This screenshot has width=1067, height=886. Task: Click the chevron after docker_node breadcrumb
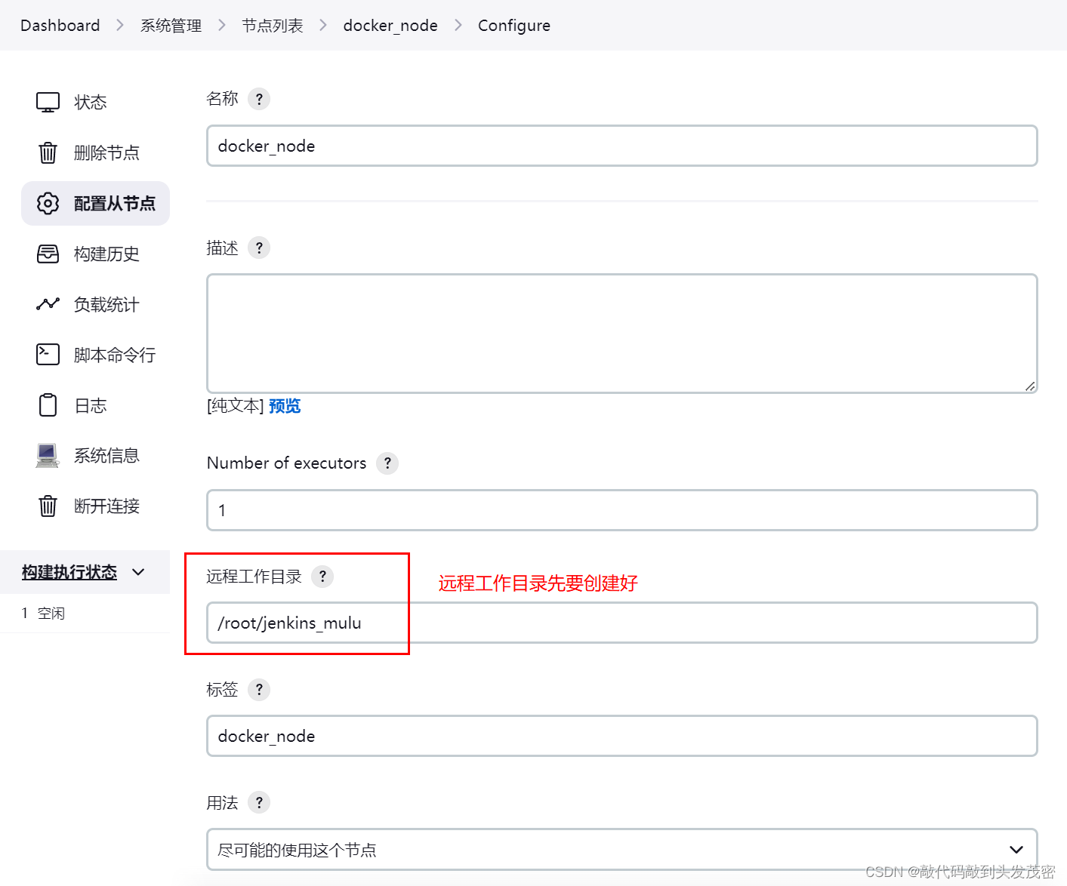(458, 25)
